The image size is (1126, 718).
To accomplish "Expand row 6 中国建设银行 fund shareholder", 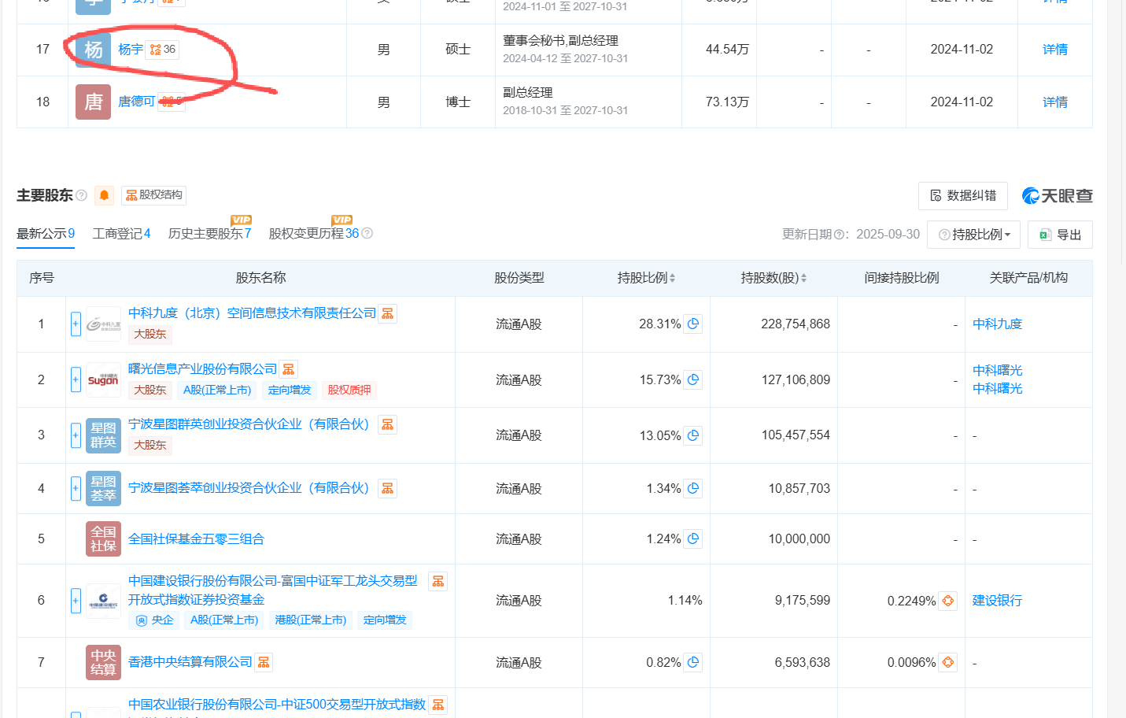I will [x=76, y=601].
